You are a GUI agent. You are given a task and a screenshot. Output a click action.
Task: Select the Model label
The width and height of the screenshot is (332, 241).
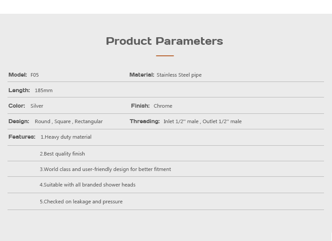(18, 75)
